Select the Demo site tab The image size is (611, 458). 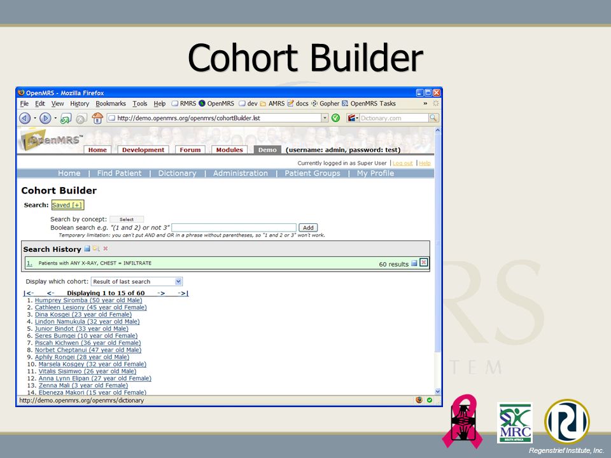[267, 150]
